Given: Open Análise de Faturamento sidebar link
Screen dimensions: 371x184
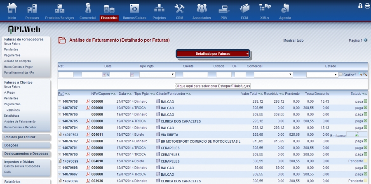Looking at the screenshot, I should pos(20,121).
